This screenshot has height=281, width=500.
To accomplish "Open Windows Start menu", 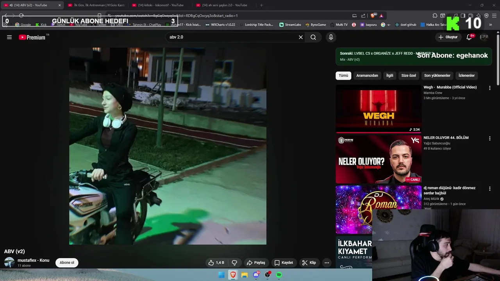I will (x=221, y=275).
